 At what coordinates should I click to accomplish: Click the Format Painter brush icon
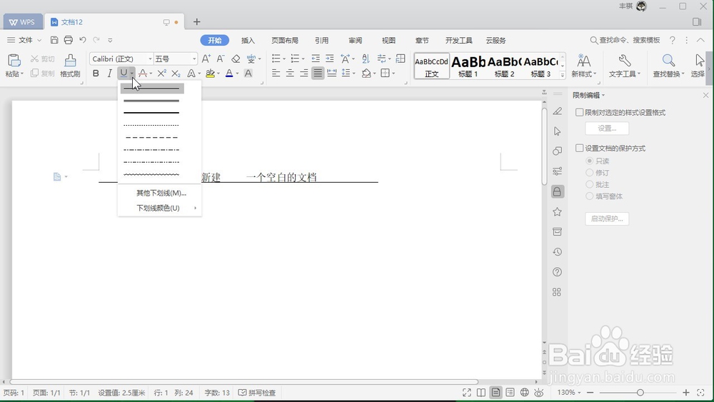70,61
